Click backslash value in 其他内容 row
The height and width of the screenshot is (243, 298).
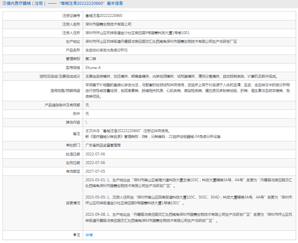pos(86,122)
